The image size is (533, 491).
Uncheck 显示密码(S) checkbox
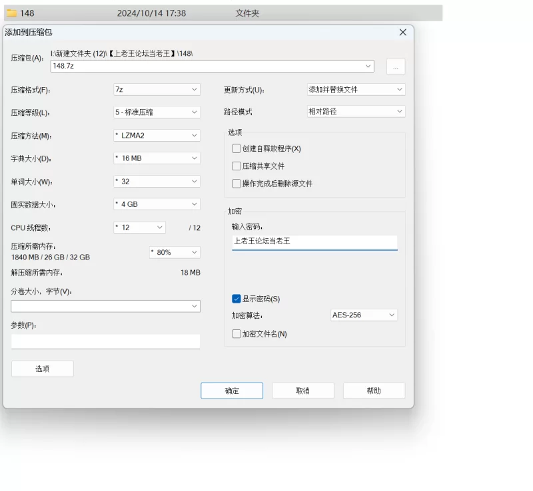(237, 299)
